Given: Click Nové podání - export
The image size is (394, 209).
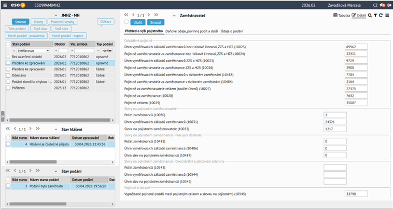Looking at the screenshot, I should click(x=68, y=36).
